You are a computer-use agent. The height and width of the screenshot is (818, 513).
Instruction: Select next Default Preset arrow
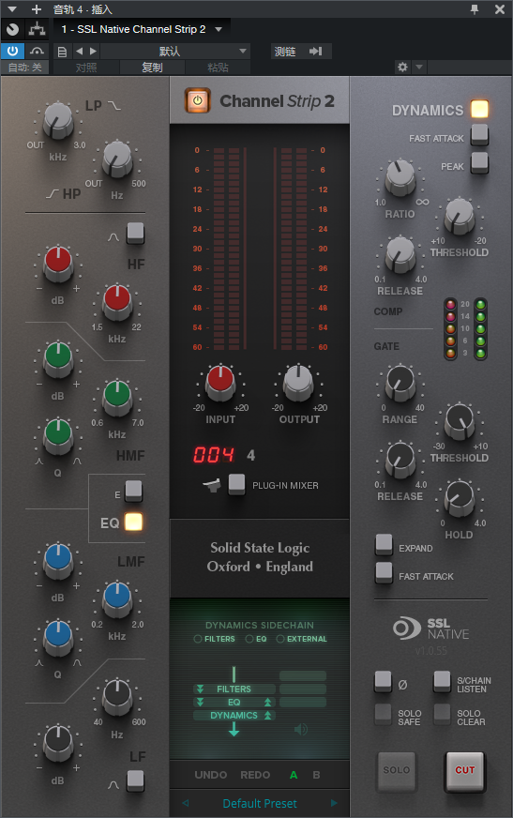pyautogui.click(x=334, y=803)
